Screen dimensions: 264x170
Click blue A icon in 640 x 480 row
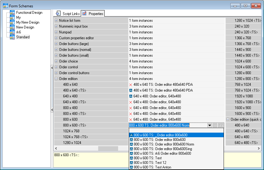(x=131, y=96)
